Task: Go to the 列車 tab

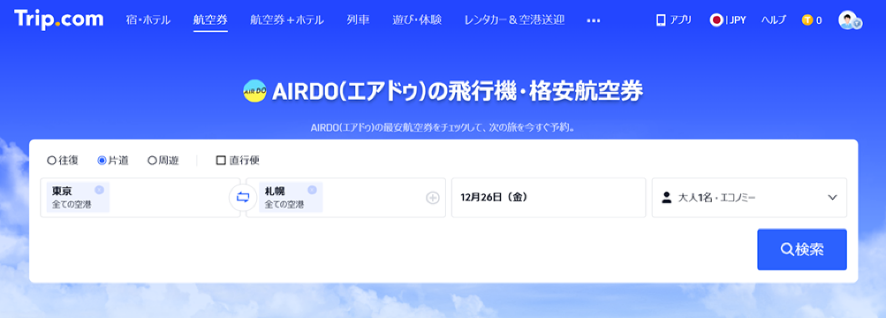Action: pos(359,20)
